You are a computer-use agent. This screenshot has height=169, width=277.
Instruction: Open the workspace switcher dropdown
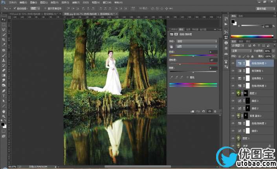pyautogui.click(x=266, y=9)
